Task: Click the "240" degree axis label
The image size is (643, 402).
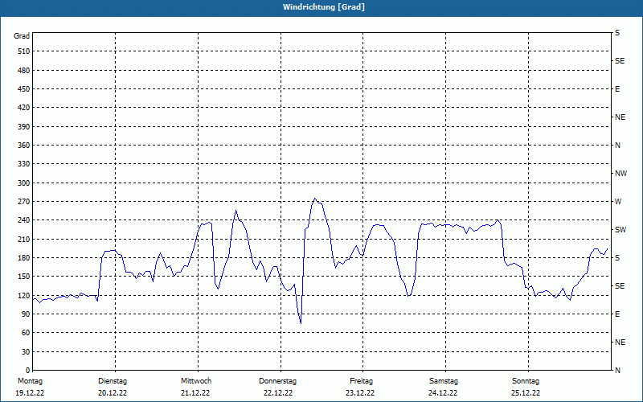Action: point(24,220)
